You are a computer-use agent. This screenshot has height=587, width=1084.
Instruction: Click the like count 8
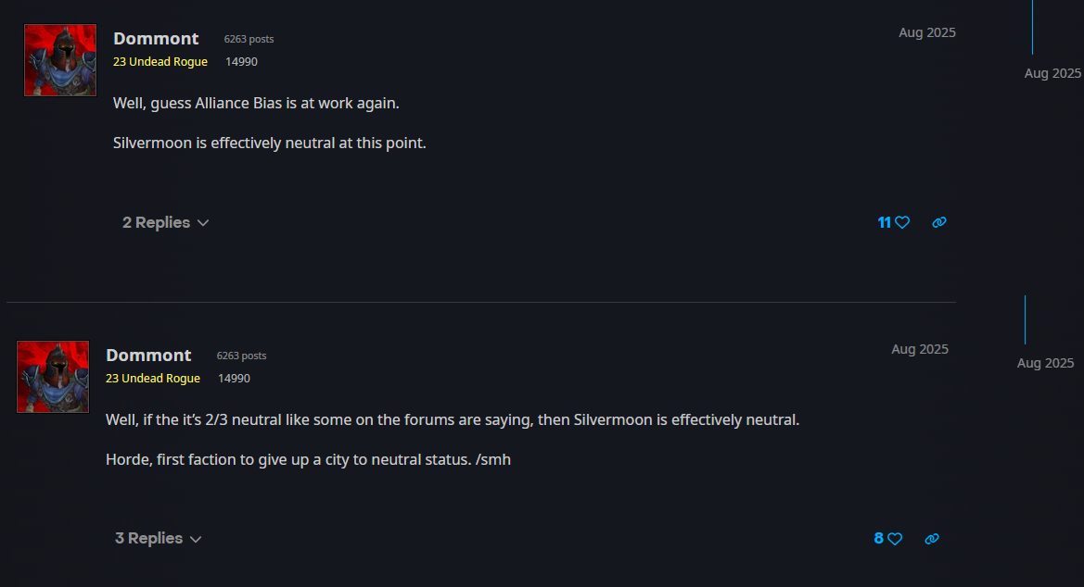pos(879,539)
